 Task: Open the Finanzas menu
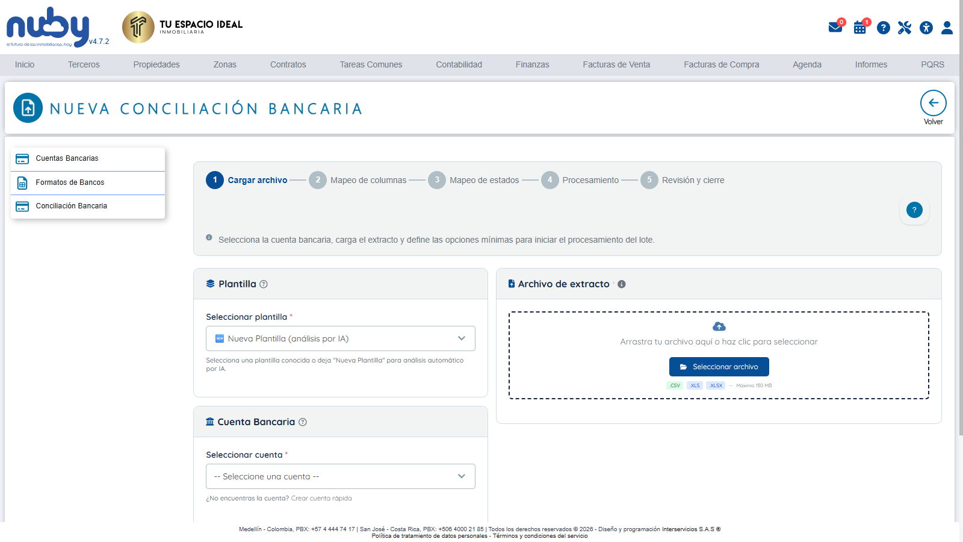coord(533,64)
